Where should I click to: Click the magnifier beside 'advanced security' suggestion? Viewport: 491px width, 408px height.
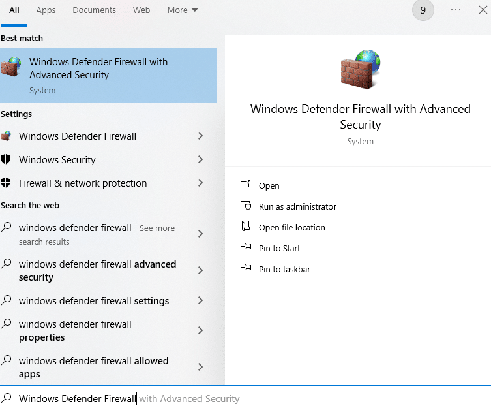7,264
